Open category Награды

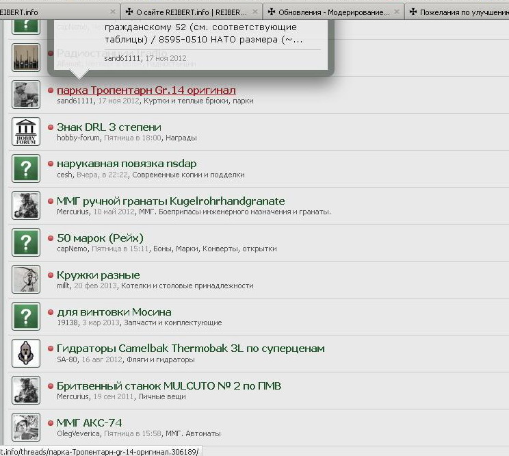click(181, 138)
